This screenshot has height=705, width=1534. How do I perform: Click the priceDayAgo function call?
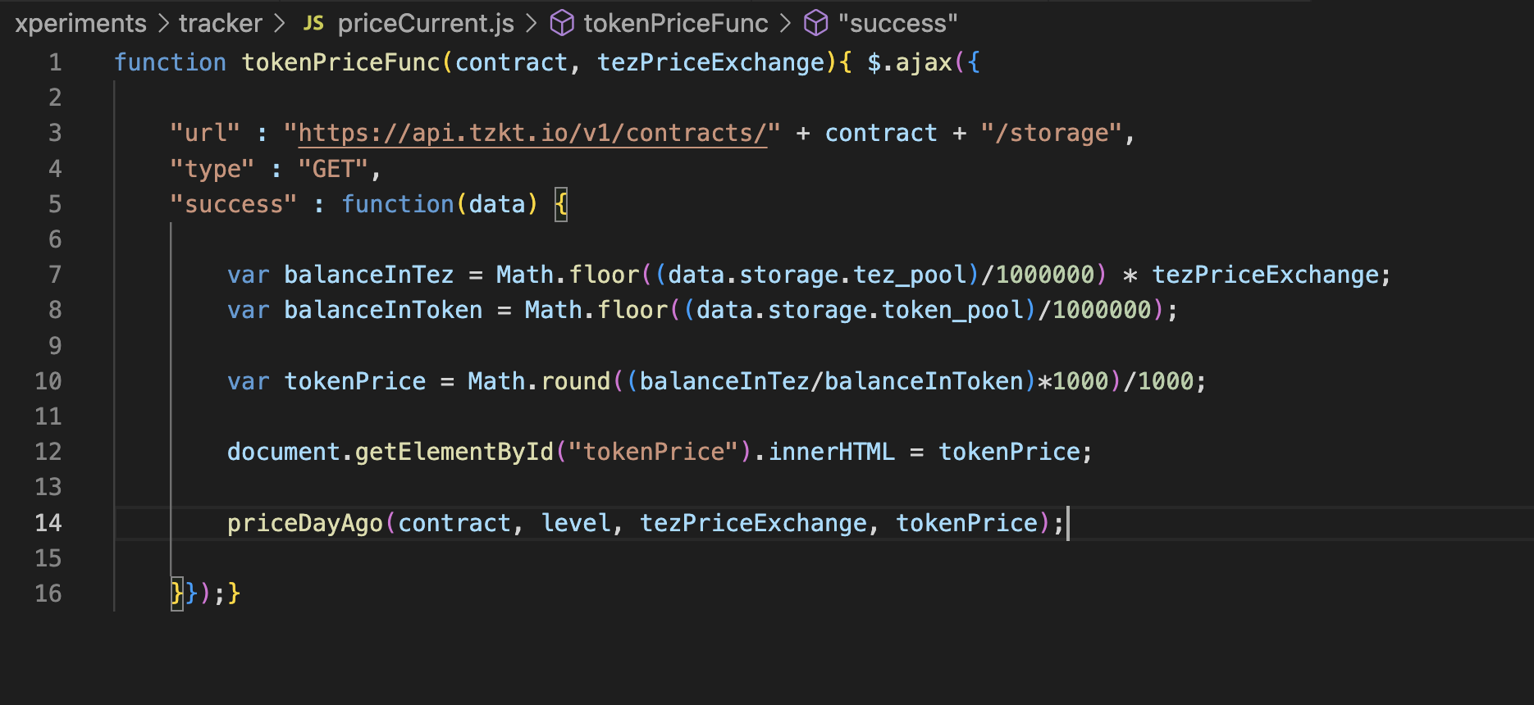(x=305, y=523)
